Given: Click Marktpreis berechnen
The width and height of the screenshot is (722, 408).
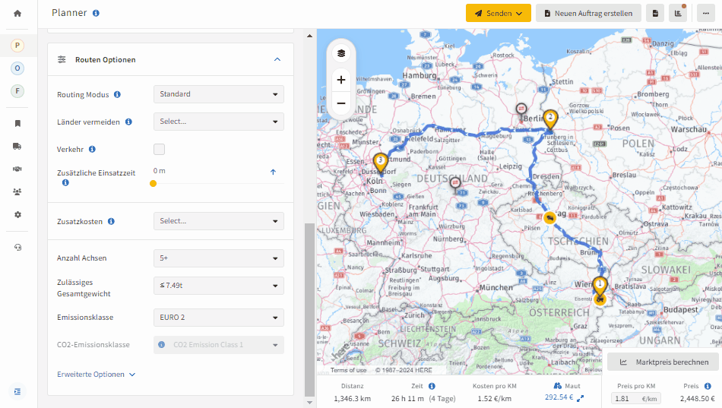Looking at the screenshot, I should click(663, 362).
